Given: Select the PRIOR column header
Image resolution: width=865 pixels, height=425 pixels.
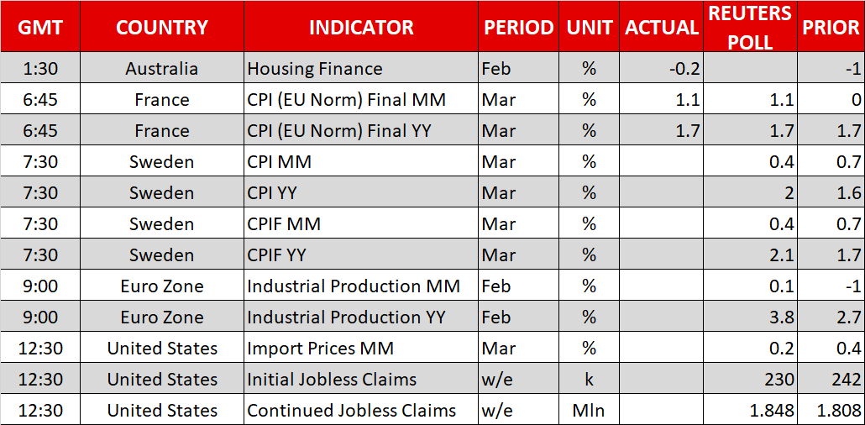Looking at the screenshot, I should point(830,27).
